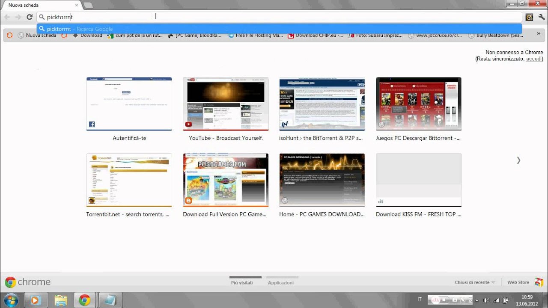Open the Free File Hosting Ma... bookmark

(x=256, y=36)
